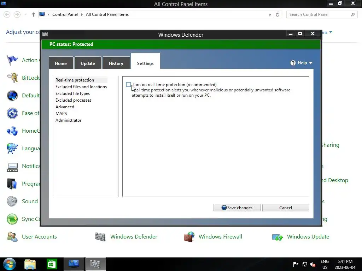Expand the address bar history dropdown
This screenshot has width=362, height=271.
pyautogui.click(x=270, y=14)
